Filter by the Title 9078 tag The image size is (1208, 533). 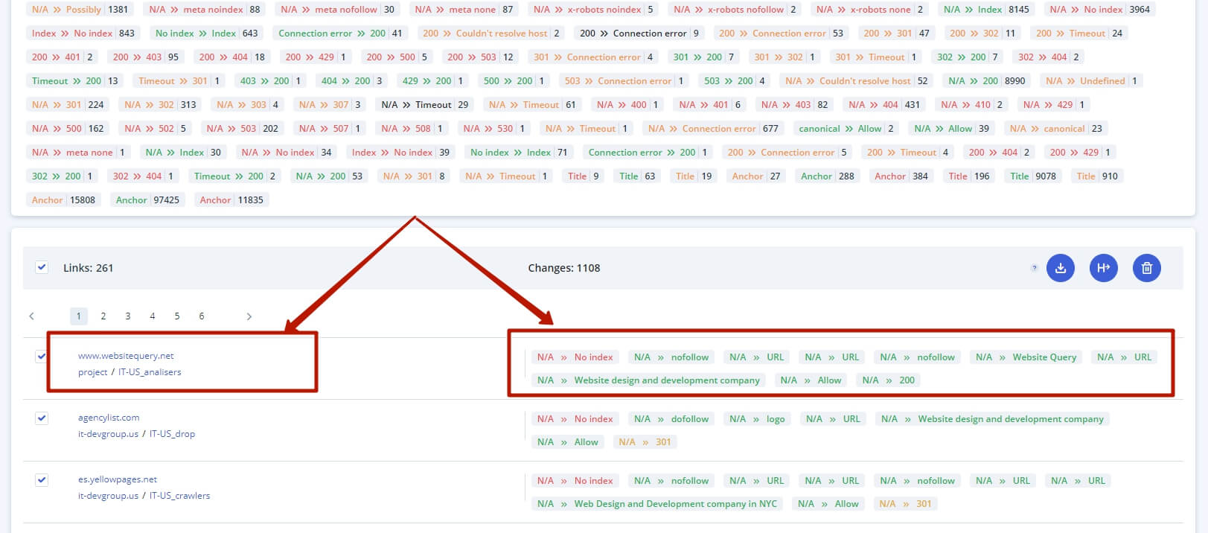pyautogui.click(x=1033, y=176)
